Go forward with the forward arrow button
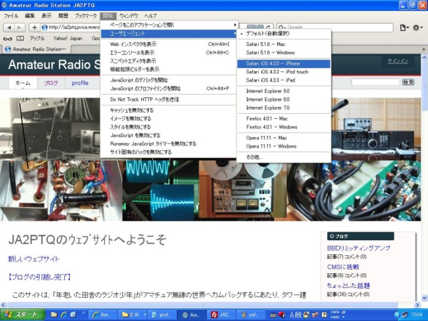The width and height of the screenshot is (428, 321). [x=20, y=28]
